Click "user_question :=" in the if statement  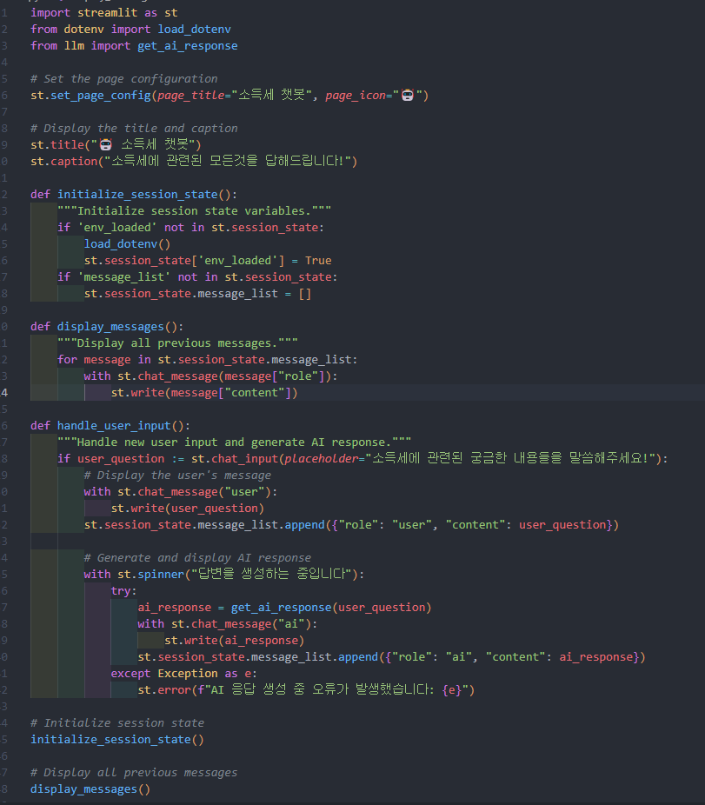click(x=131, y=458)
